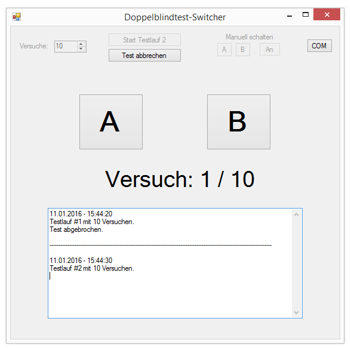Screen dimensions: 351x349
Task: Close the Doppelblindtest-Switcher window
Action: (x=327, y=14)
